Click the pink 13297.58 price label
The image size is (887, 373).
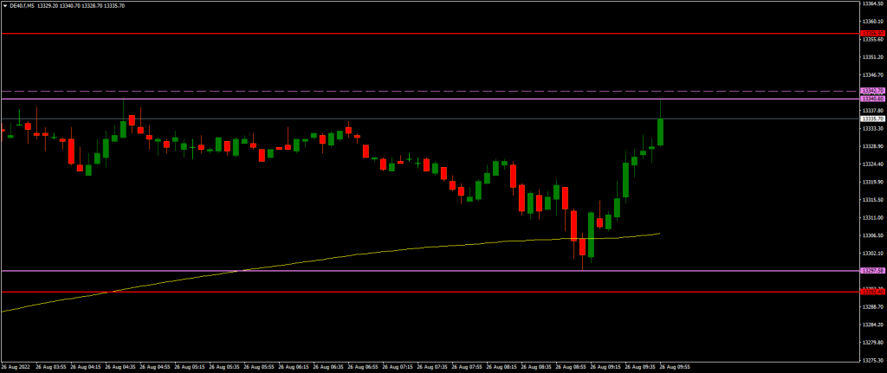tap(872, 271)
